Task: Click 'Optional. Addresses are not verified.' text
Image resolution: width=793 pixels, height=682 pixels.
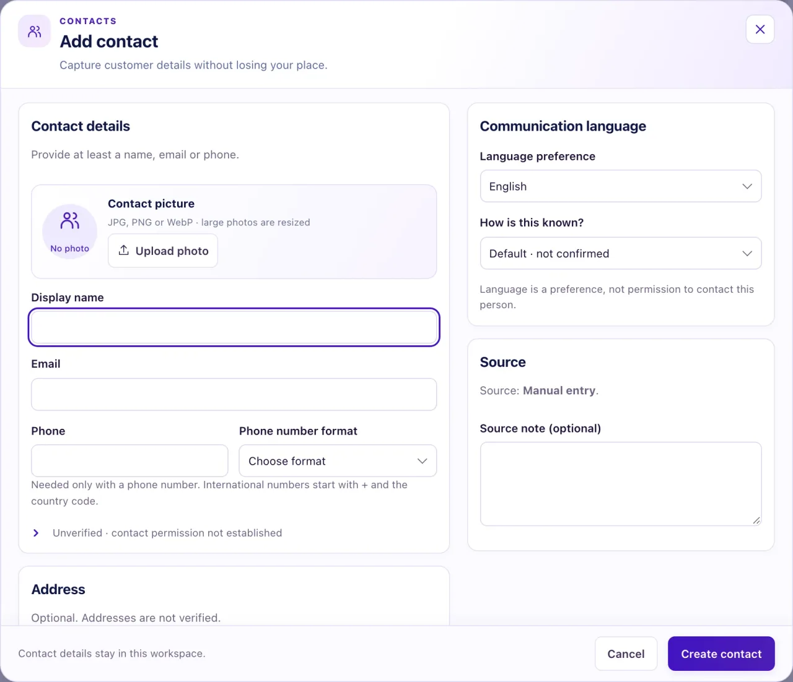Action: tap(126, 618)
